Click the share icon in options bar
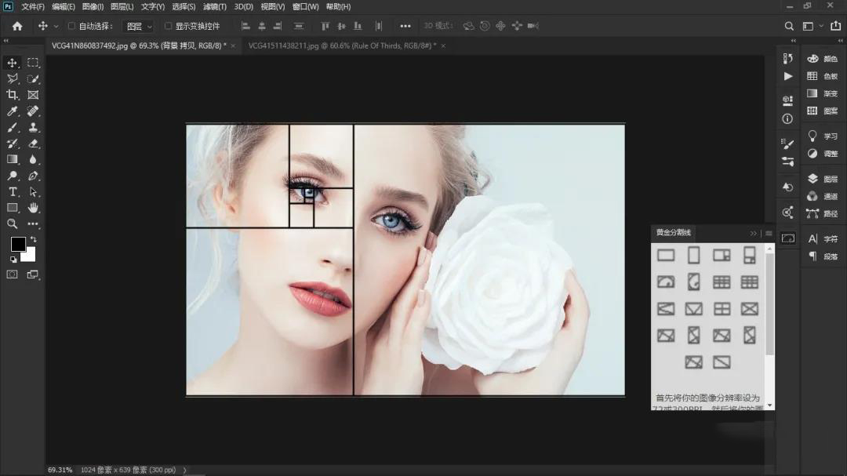 pos(836,25)
